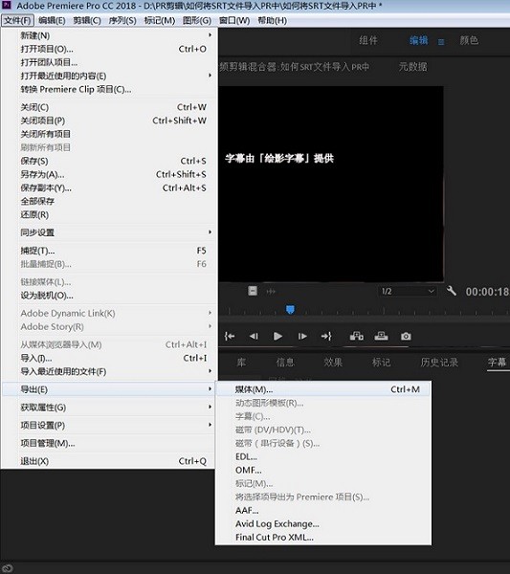Click the Extract icon
This screenshot has height=574, width=510.
381,336
